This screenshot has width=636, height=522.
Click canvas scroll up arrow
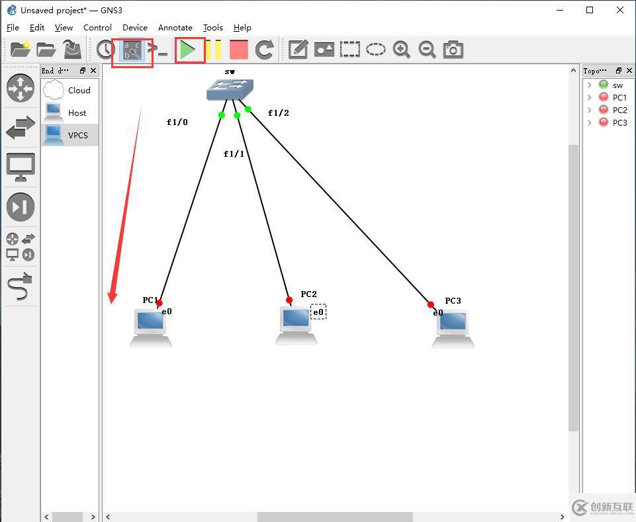(x=573, y=71)
